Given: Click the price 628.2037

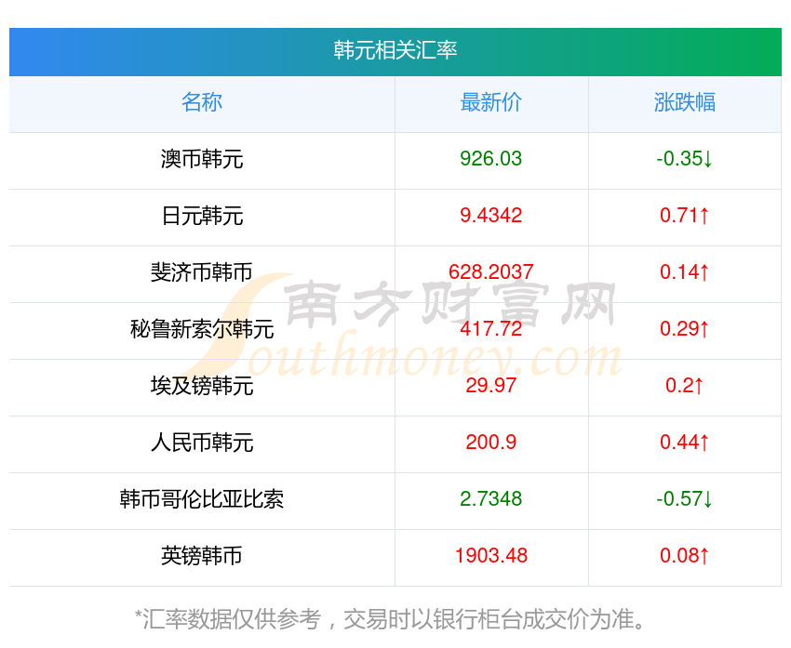Looking at the screenshot, I should tap(490, 272).
